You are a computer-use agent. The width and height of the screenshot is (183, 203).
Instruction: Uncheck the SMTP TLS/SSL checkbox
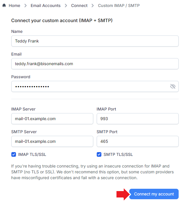pyautogui.click(x=99, y=154)
